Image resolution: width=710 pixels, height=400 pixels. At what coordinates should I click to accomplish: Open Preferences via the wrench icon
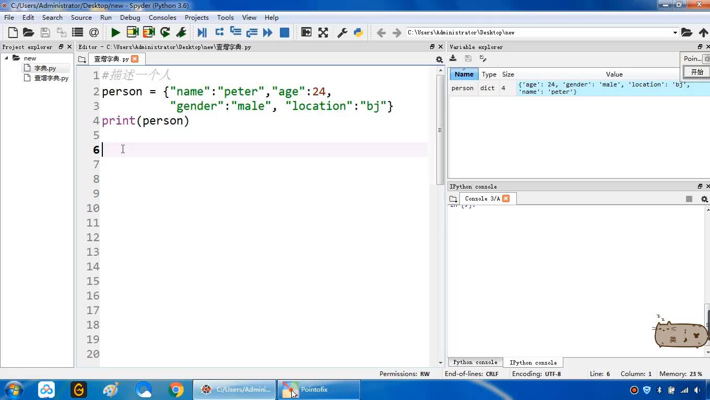pyautogui.click(x=342, y=32)
